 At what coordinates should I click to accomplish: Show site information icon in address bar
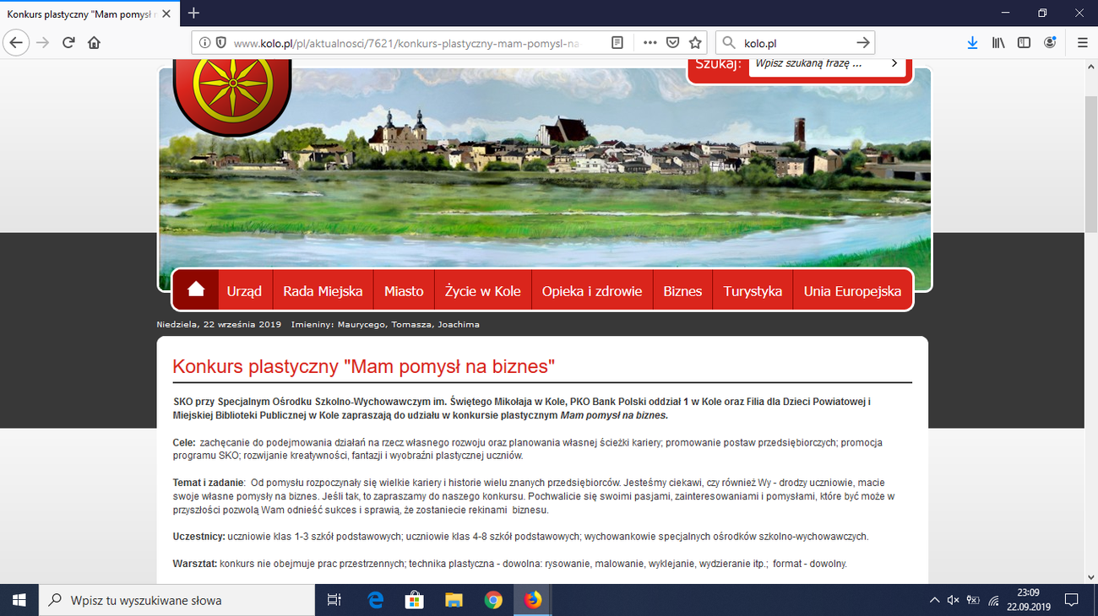pyautogui.click(x=205, y=42)
